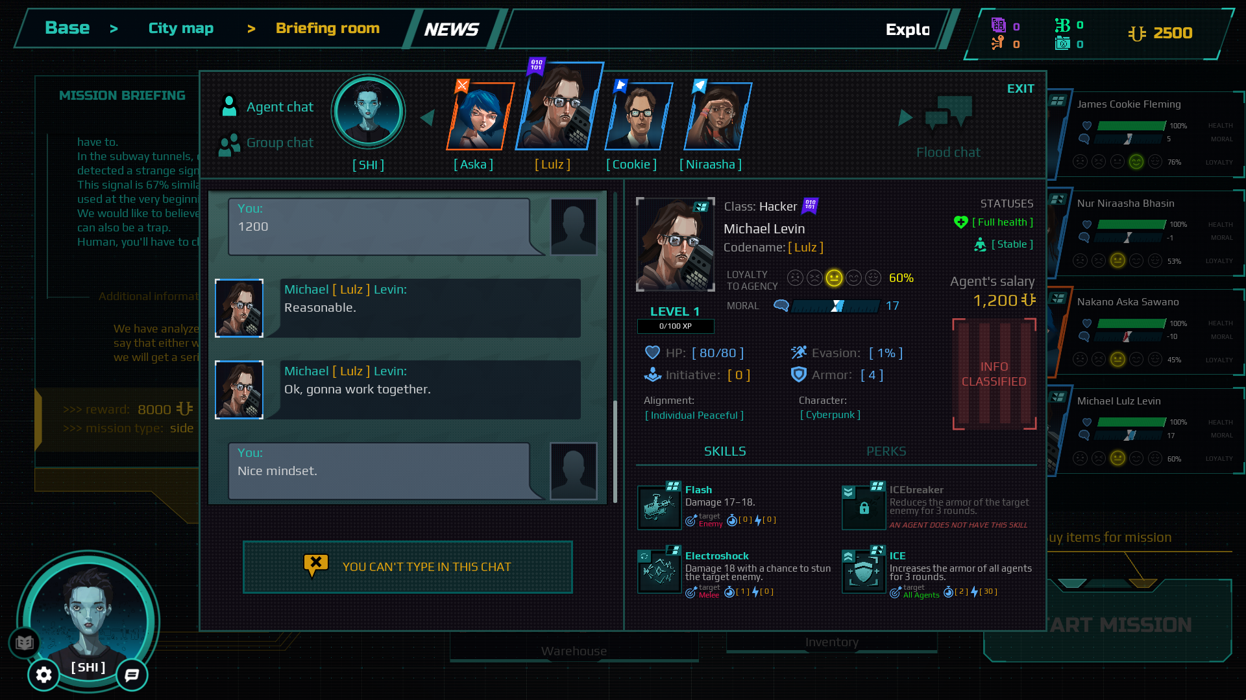
Task: Select the Group chat mode
Action: pos(267,143)
